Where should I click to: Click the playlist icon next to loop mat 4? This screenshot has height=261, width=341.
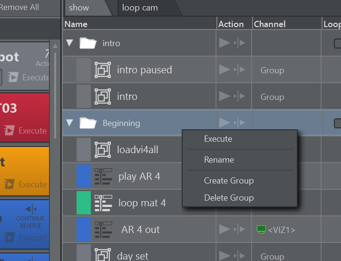[x=103, y=203]
